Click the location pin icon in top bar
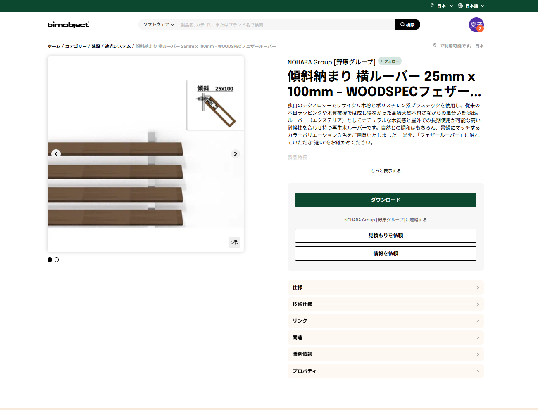The height and width of the screenshot is (410, 538). pyautogui.click(x=432, y=6)
